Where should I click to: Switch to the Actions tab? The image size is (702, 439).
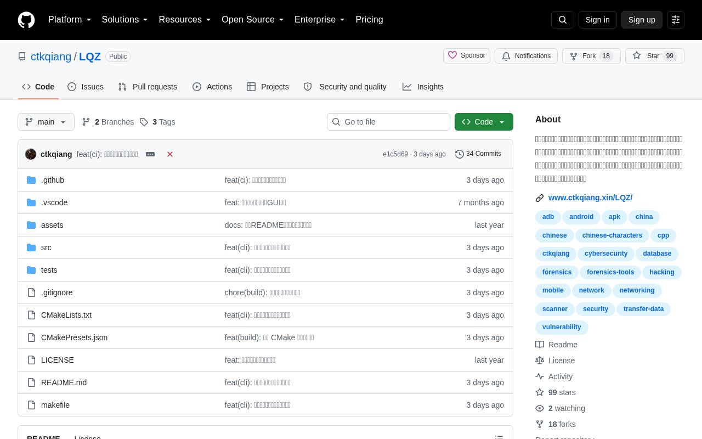point(212,87)
